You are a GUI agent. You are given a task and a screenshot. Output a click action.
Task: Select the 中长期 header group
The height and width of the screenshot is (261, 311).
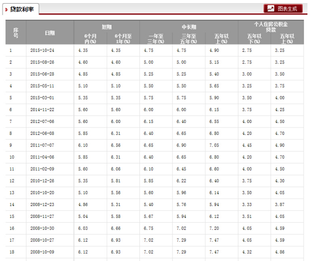click(189, 26)
